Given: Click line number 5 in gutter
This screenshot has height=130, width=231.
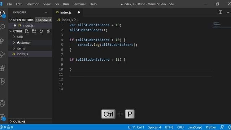Looking at the screenshot, I should [62, 45].
